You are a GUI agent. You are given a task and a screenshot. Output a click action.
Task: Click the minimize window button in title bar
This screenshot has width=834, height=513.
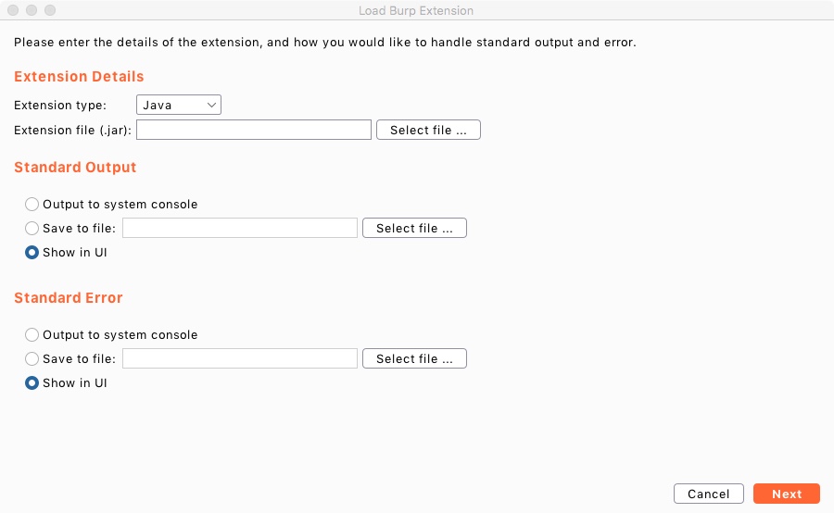point(32,10)
